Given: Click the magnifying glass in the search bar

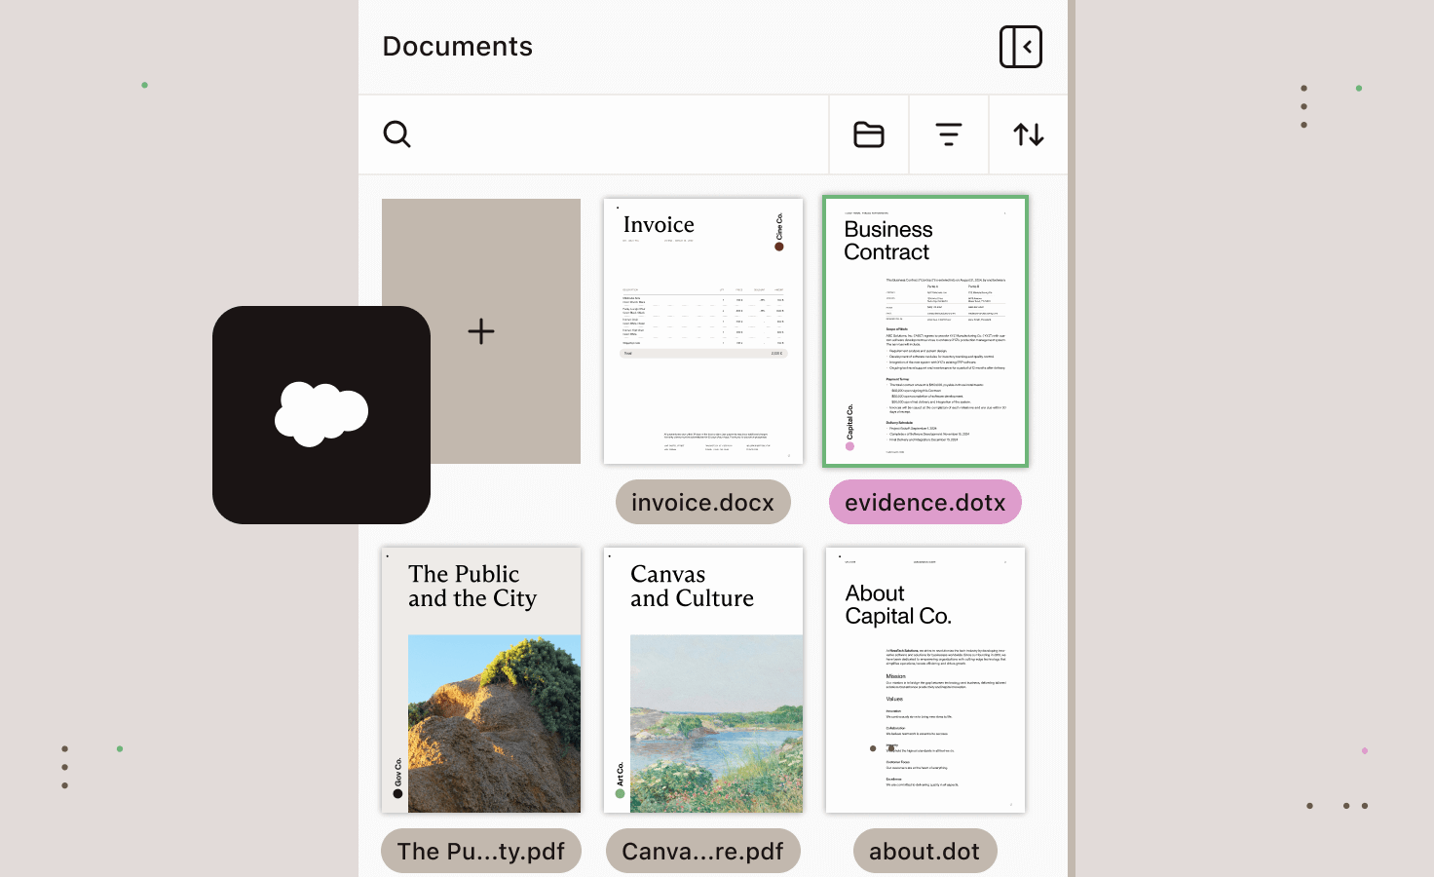Looking at the screenshot, I should pyautogui.click(x=396, y=133).
